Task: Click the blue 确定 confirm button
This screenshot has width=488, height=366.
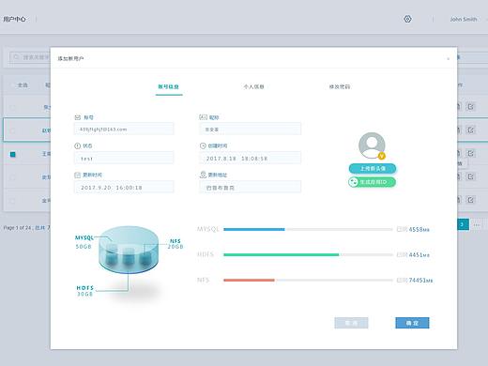Action: pyautogui.click(x=412, y=323)
